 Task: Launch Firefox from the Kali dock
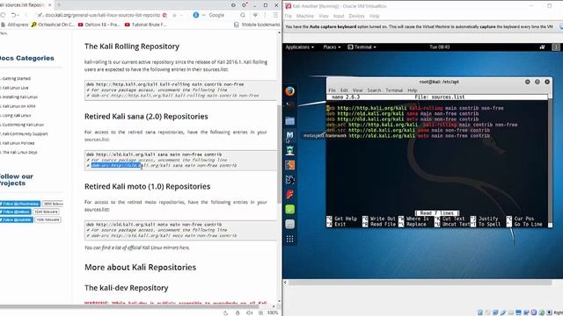[x=289, y=91]
